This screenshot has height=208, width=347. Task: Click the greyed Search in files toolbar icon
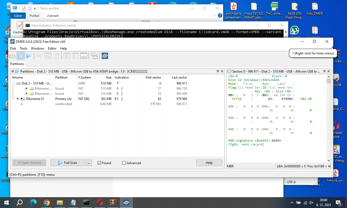48,56
